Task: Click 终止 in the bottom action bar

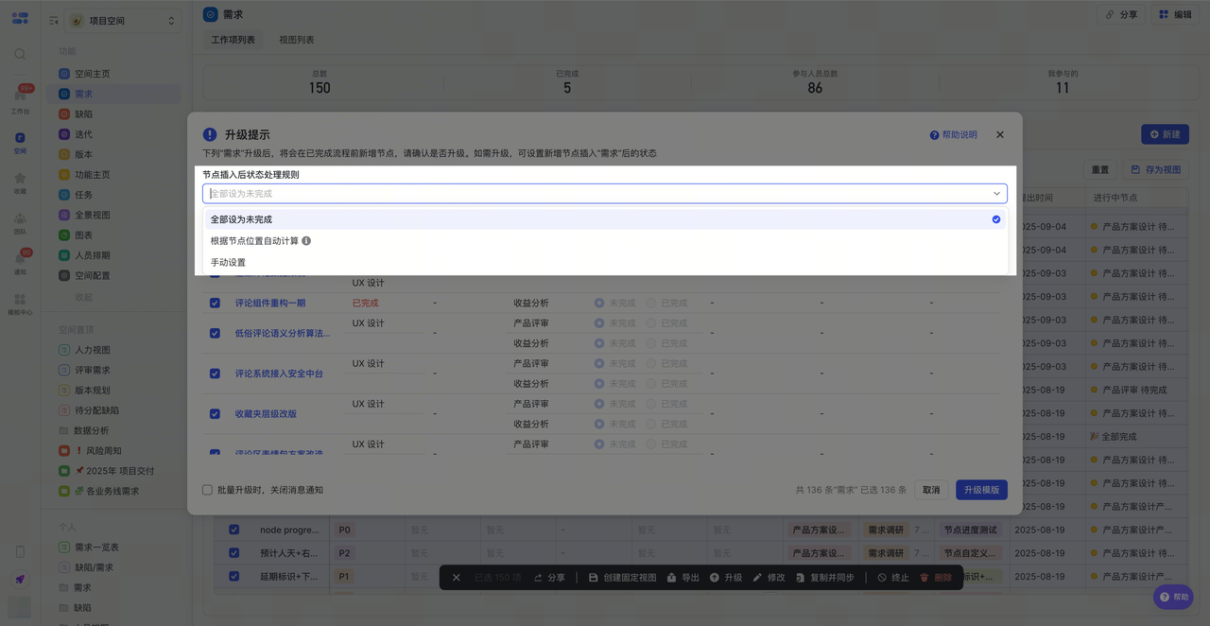Action: pos(893,577)
